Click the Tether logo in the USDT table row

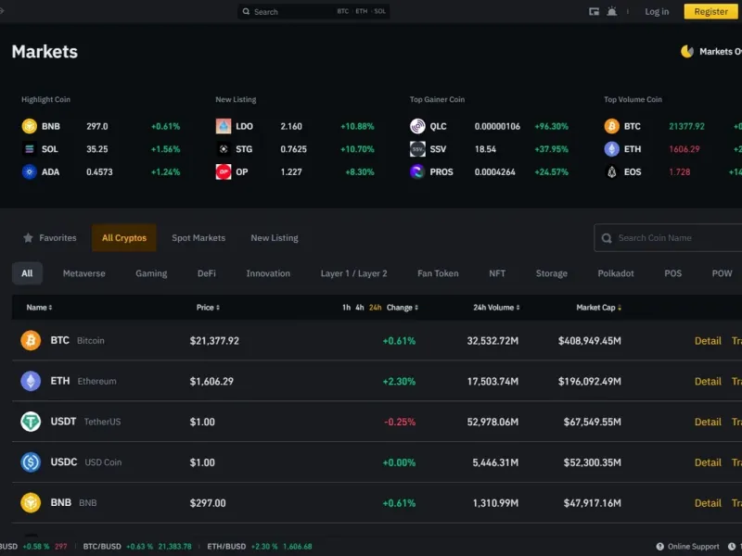[31, 422]
